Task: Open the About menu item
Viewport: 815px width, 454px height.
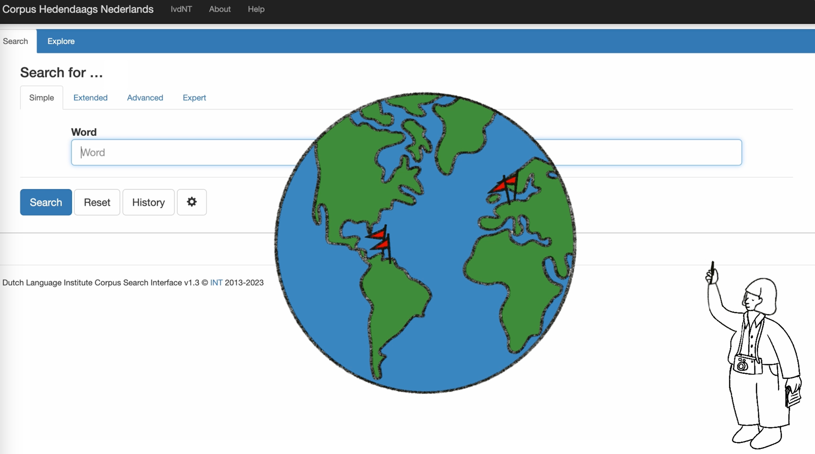Action: (x=220, y=9)
